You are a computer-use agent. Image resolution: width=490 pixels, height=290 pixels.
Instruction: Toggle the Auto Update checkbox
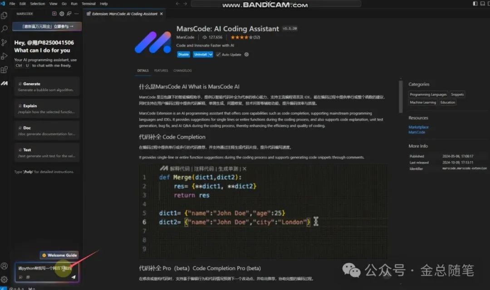pyautogui.click(x=218, y=54)
